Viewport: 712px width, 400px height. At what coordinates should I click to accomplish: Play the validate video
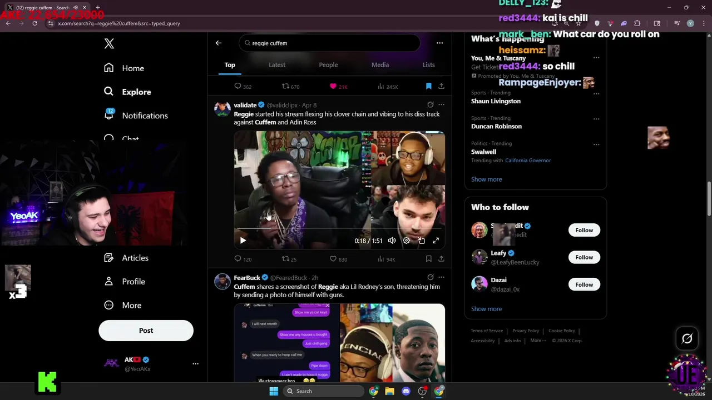click(243, 241)
